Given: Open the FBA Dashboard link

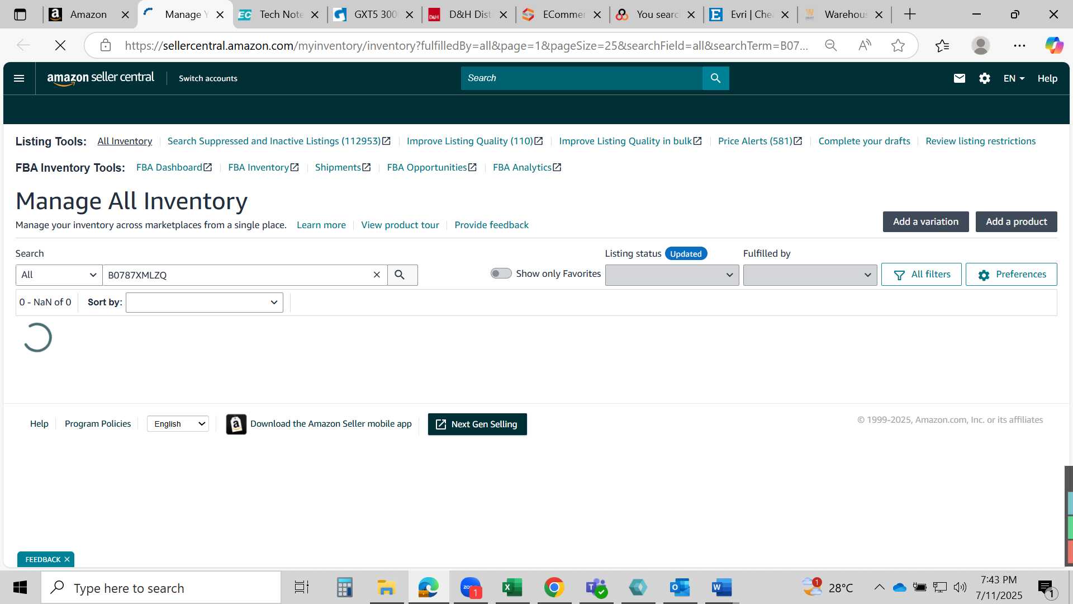Looking at the screenshot, I should click(x=174, y=167).
